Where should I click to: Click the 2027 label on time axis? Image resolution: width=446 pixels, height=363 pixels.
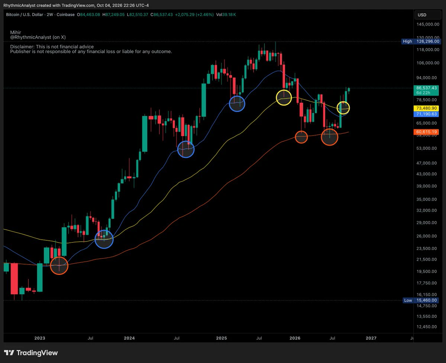point(371,338)
